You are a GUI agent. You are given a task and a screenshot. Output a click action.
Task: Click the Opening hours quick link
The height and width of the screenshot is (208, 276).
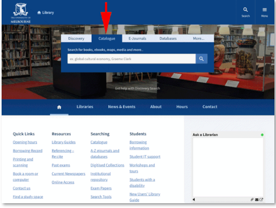tap(25, 142)
